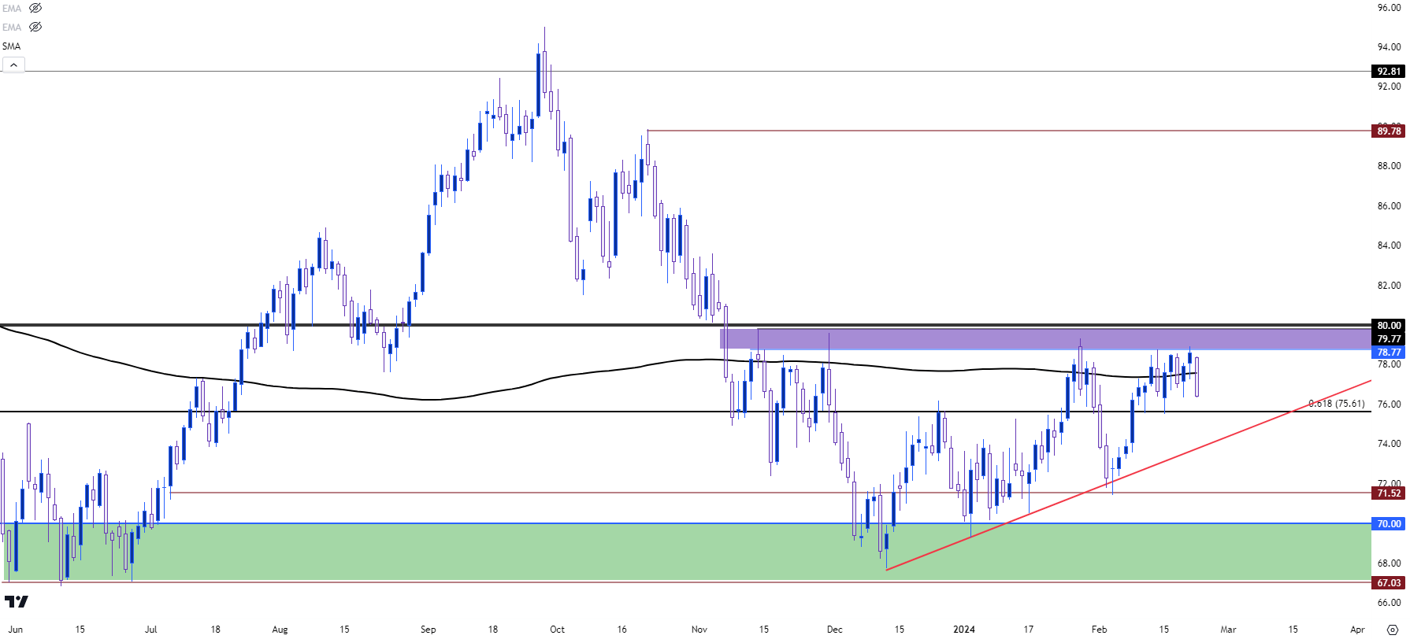Click the 79.77 price label
Viewport: 1410px width, 639px height.
pyautogui.click(x=1389, y=339)
